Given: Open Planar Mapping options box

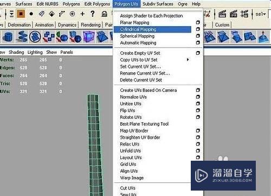Looking at the screenshot, I should click(198, 22).
